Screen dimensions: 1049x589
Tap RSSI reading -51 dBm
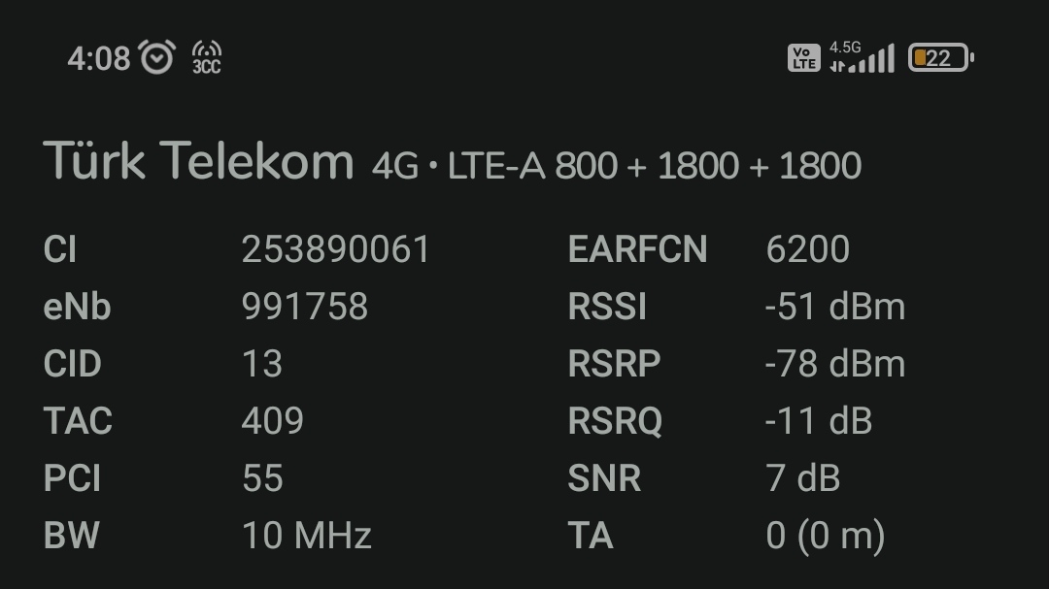(835, 307)
